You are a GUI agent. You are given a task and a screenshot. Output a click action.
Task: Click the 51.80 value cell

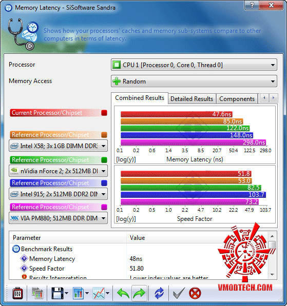(x=137, y=269)
